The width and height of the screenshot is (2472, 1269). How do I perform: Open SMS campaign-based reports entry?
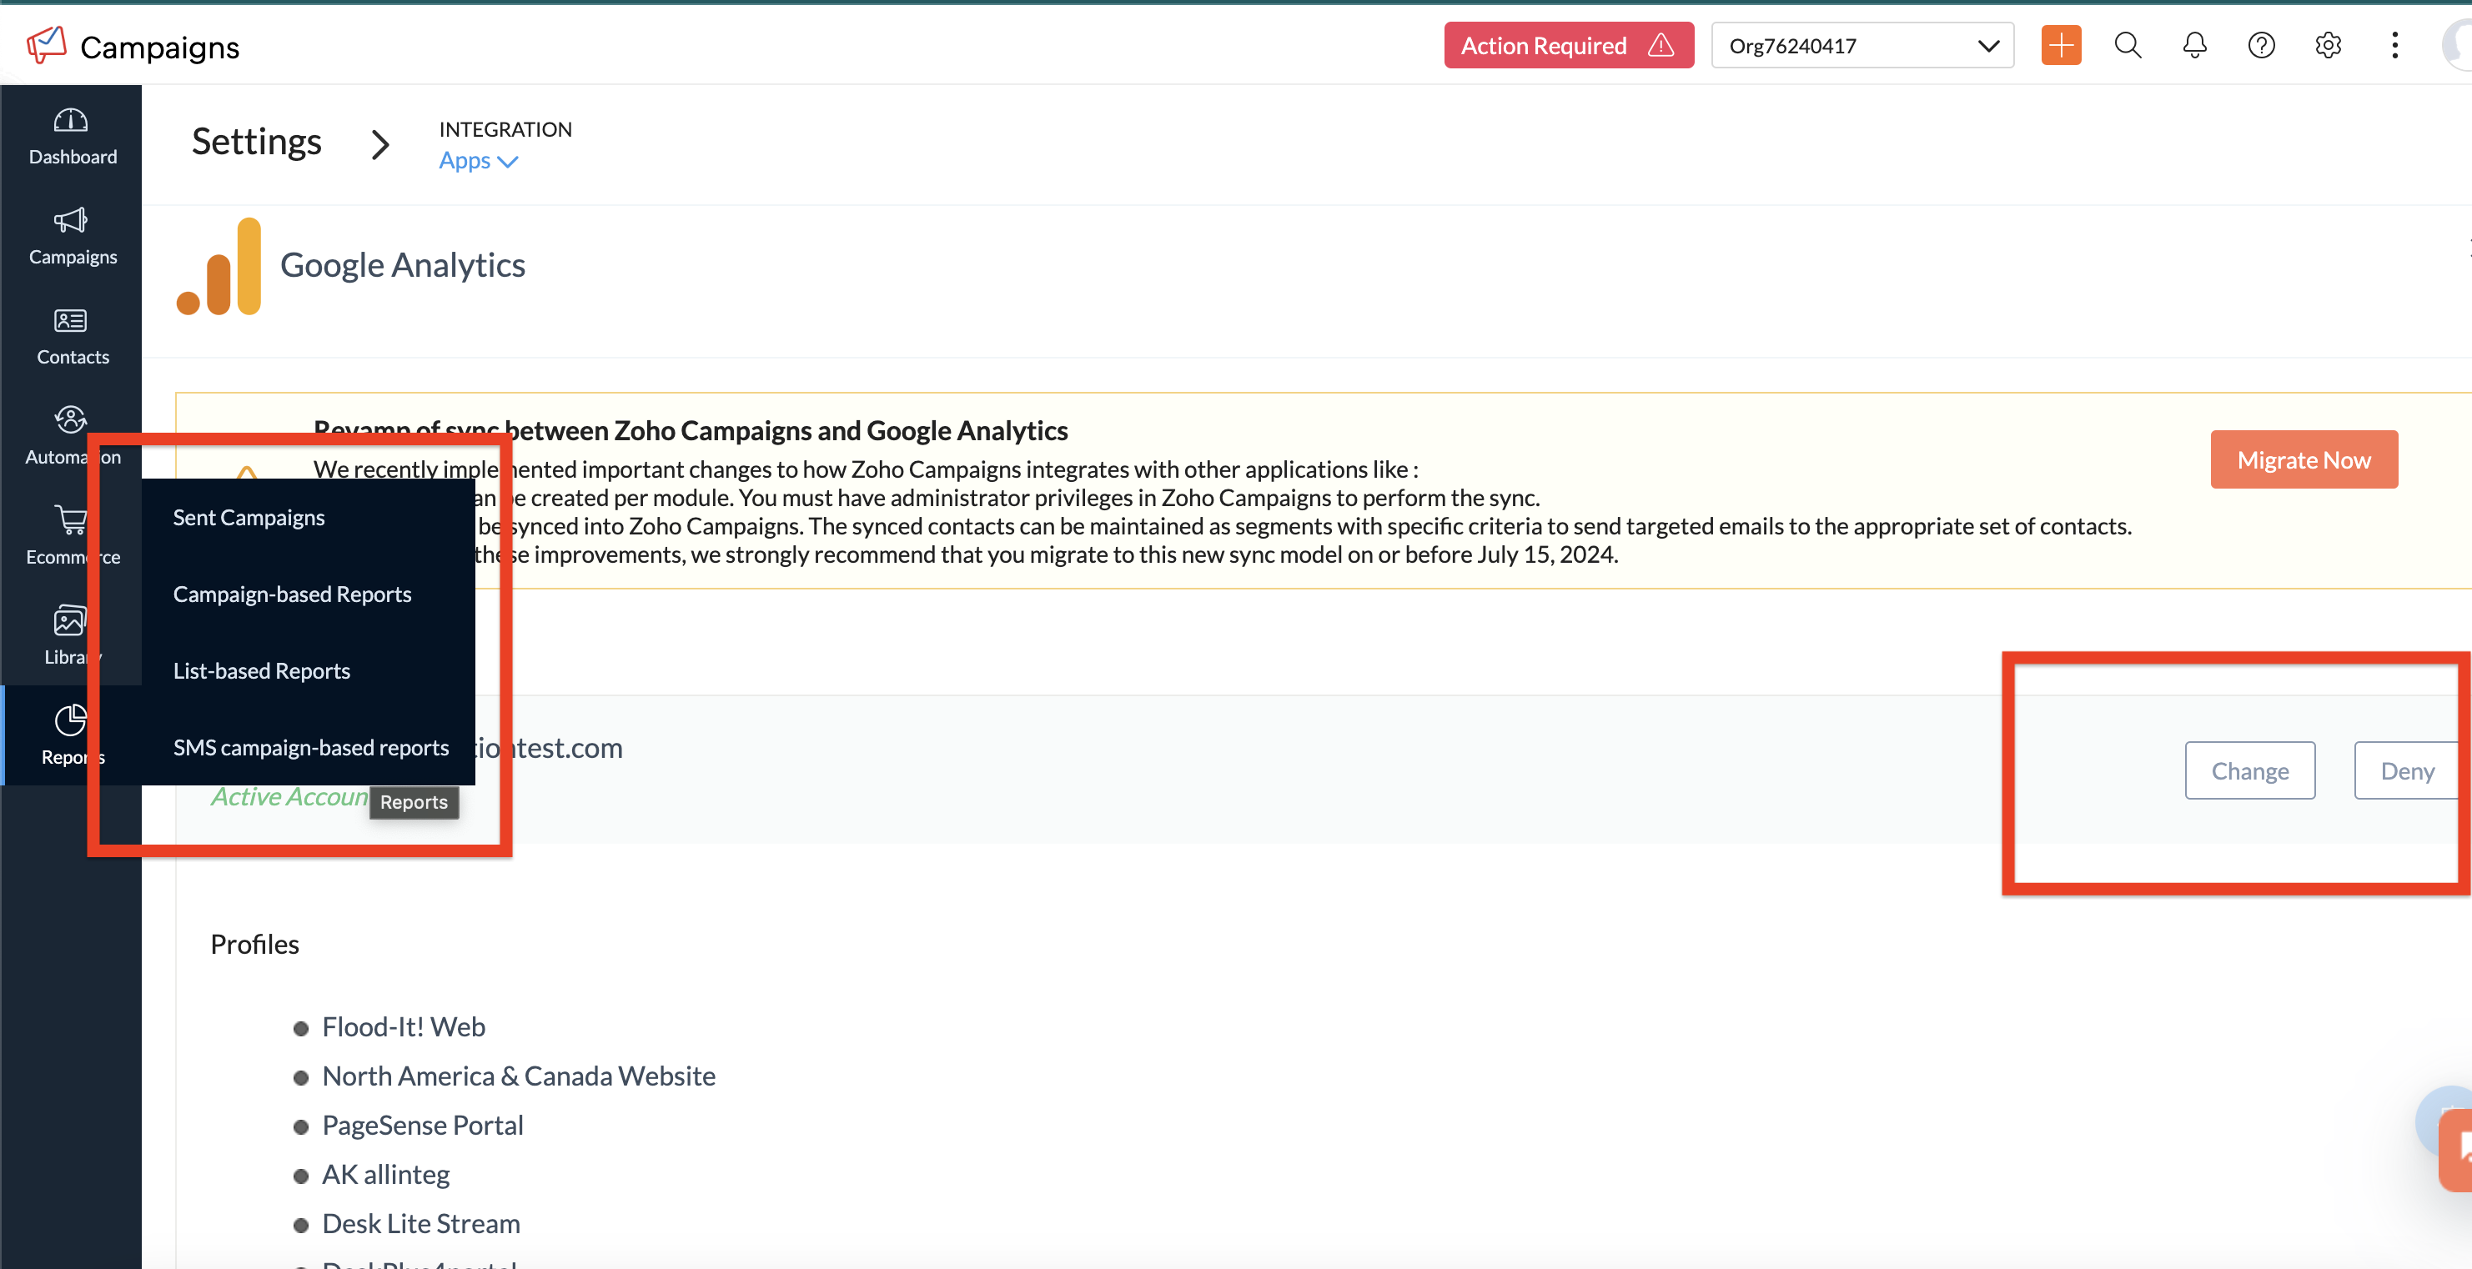click(311, 748)
